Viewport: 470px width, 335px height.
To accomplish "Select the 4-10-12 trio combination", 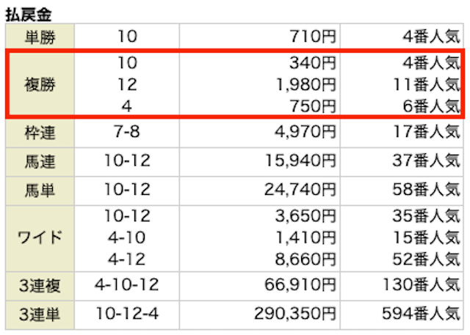I will click(127, 284).
